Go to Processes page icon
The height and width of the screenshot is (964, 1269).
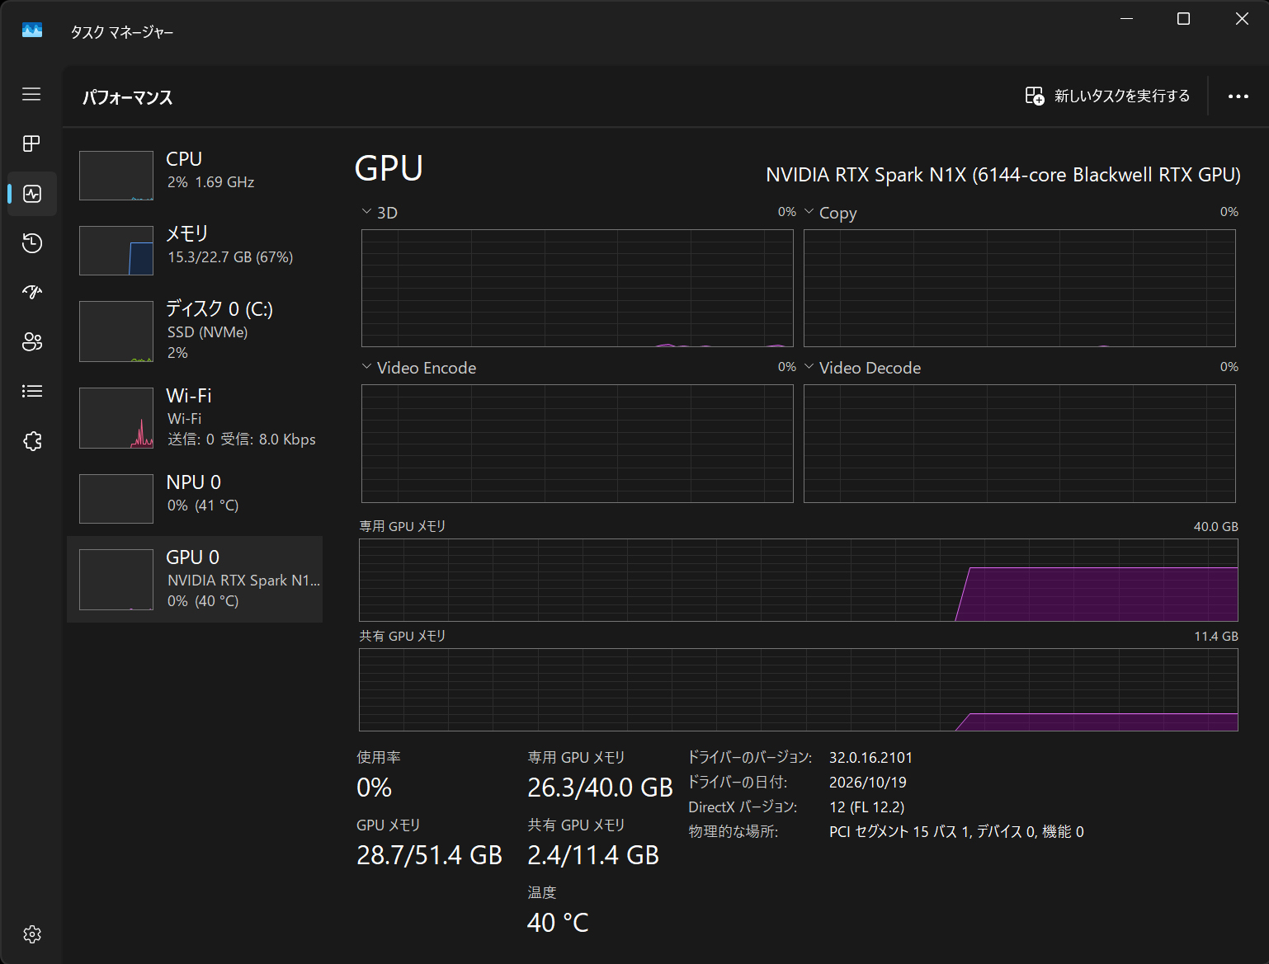pos(31,143)
